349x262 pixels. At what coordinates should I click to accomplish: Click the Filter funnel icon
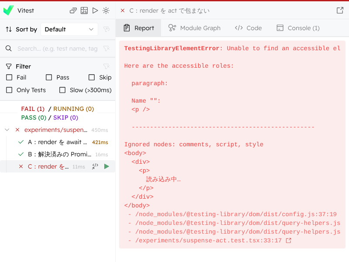(x=8, y=66)
